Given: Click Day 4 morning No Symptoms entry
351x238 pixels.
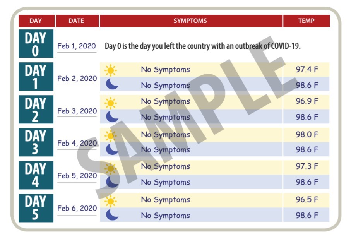Looking at the screenshot, I should point(165,166).
